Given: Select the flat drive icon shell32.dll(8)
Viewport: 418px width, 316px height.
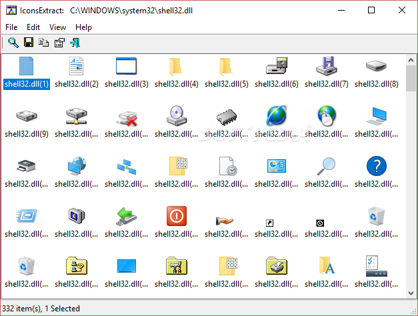Looking at the screenshot, I should tap(376, 65).
